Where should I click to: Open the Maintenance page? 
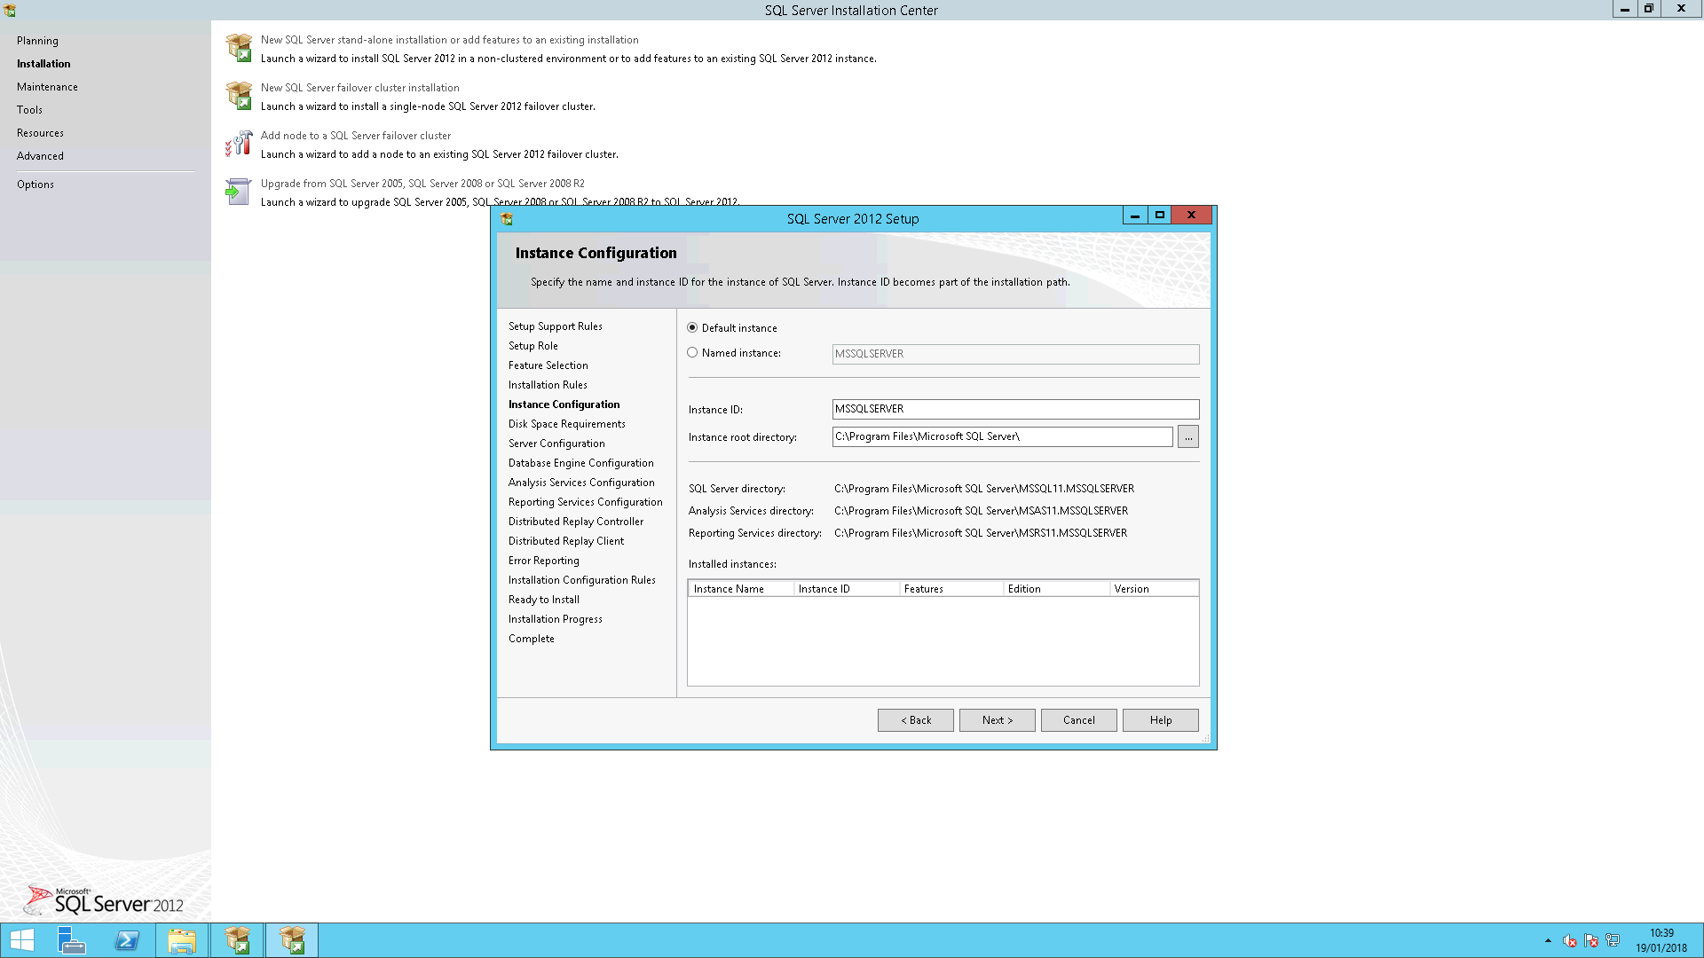click(x=47, y=87)
